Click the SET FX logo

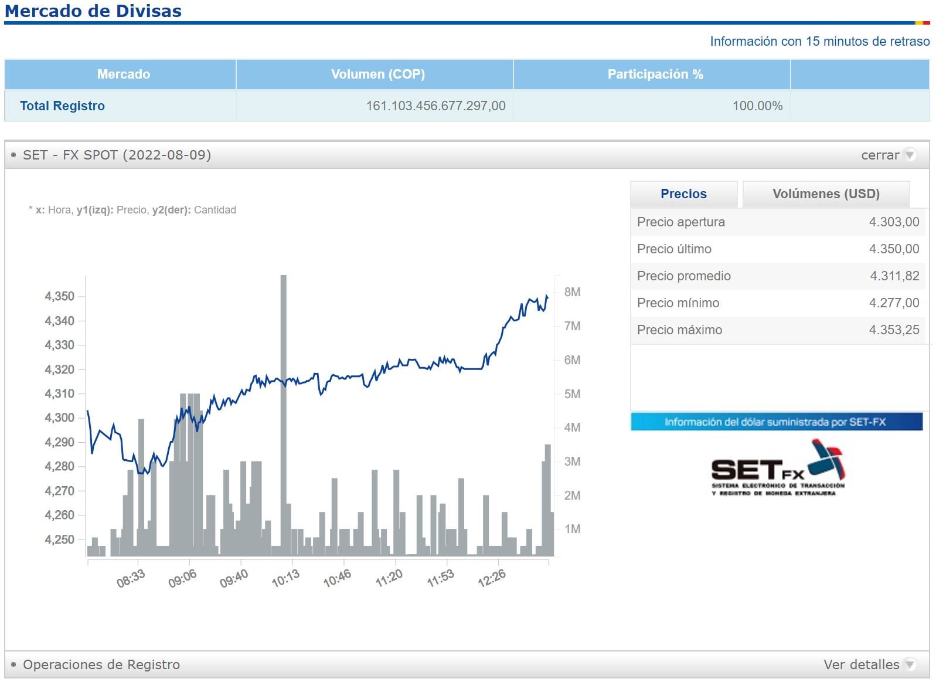[x=777, y=470]
